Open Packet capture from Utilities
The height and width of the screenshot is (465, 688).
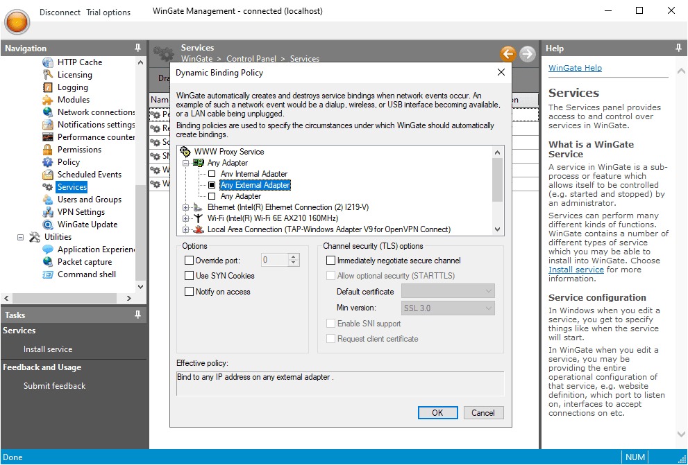point(84,262)
